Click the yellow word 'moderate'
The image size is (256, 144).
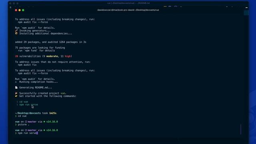pos(52,56)
